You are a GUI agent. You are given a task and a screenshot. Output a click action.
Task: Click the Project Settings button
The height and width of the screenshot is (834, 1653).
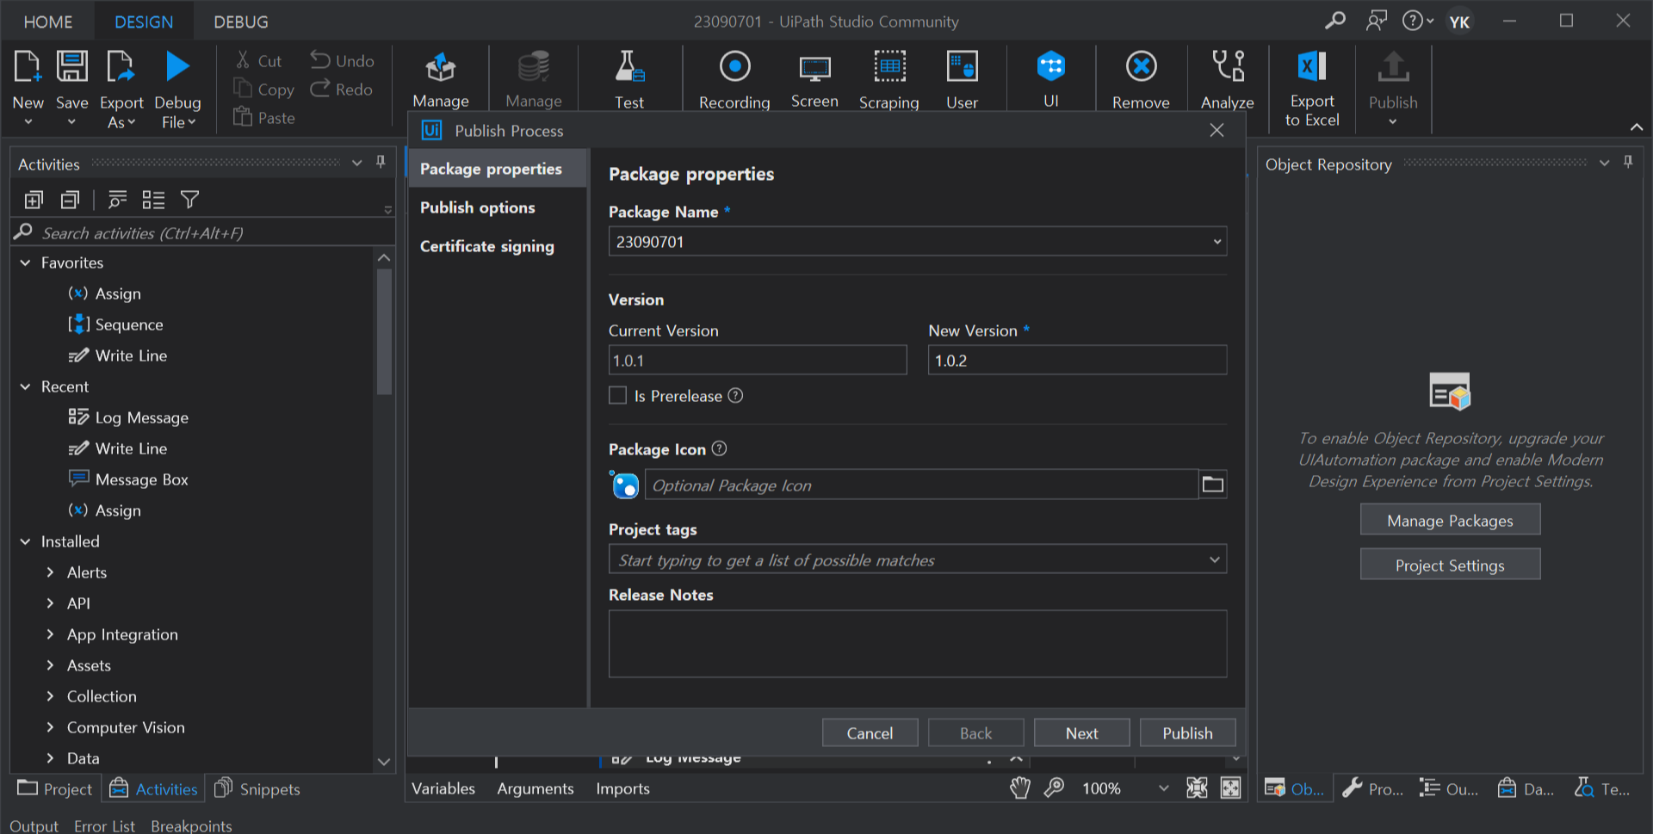click(1450, 565)
